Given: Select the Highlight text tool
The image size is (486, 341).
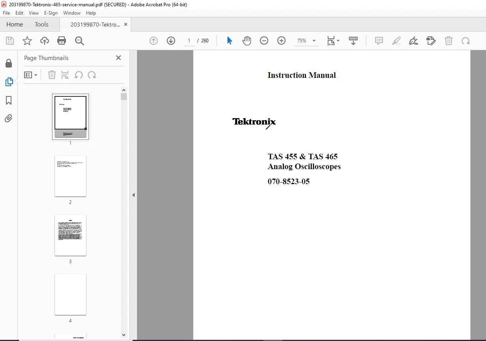Looking at the screenshot, I should (396, 41).
